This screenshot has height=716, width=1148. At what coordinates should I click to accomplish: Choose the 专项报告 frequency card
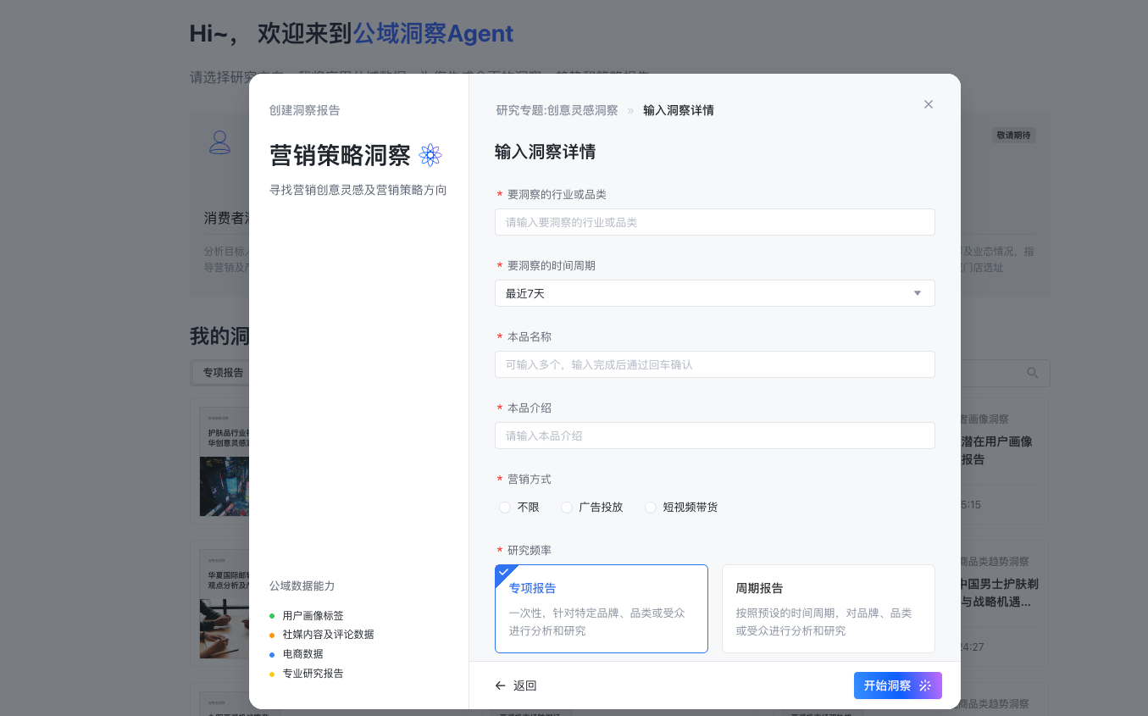click(x=601, y=608)
